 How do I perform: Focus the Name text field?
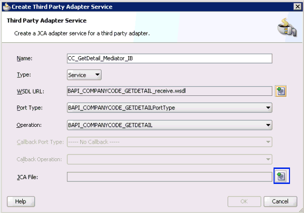pos(169,58)
